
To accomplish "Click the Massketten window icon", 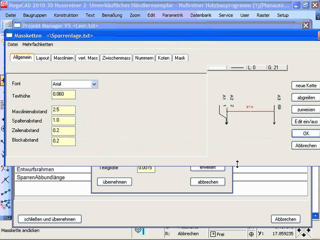I will 9,36.
